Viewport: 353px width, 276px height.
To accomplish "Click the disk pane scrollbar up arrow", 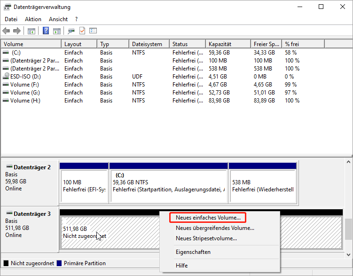I will [348, 163].
